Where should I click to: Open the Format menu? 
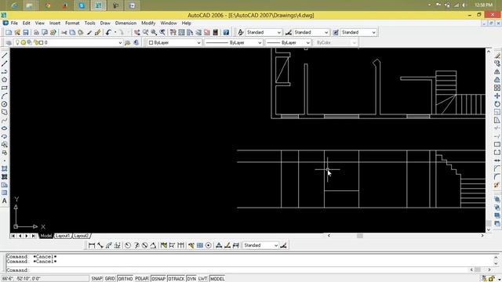pos(72,23)
